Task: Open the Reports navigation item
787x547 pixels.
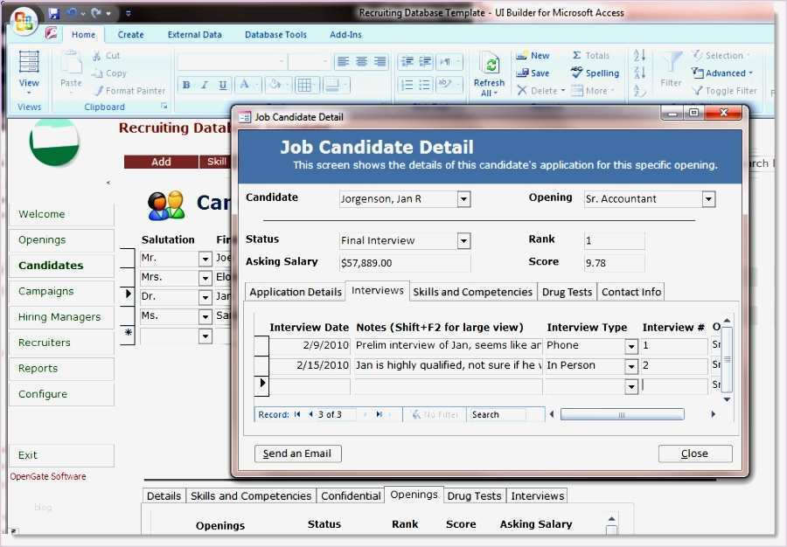Action: (x=61, y=369)
